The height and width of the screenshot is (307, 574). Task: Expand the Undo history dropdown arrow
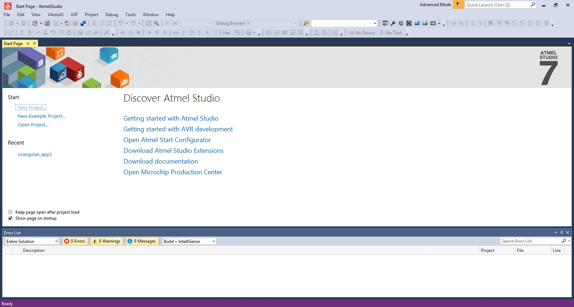(127, 23)
